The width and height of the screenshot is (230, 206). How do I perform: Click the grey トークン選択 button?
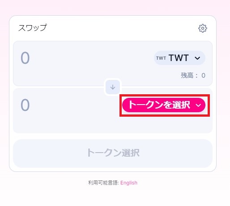(113, 153)
